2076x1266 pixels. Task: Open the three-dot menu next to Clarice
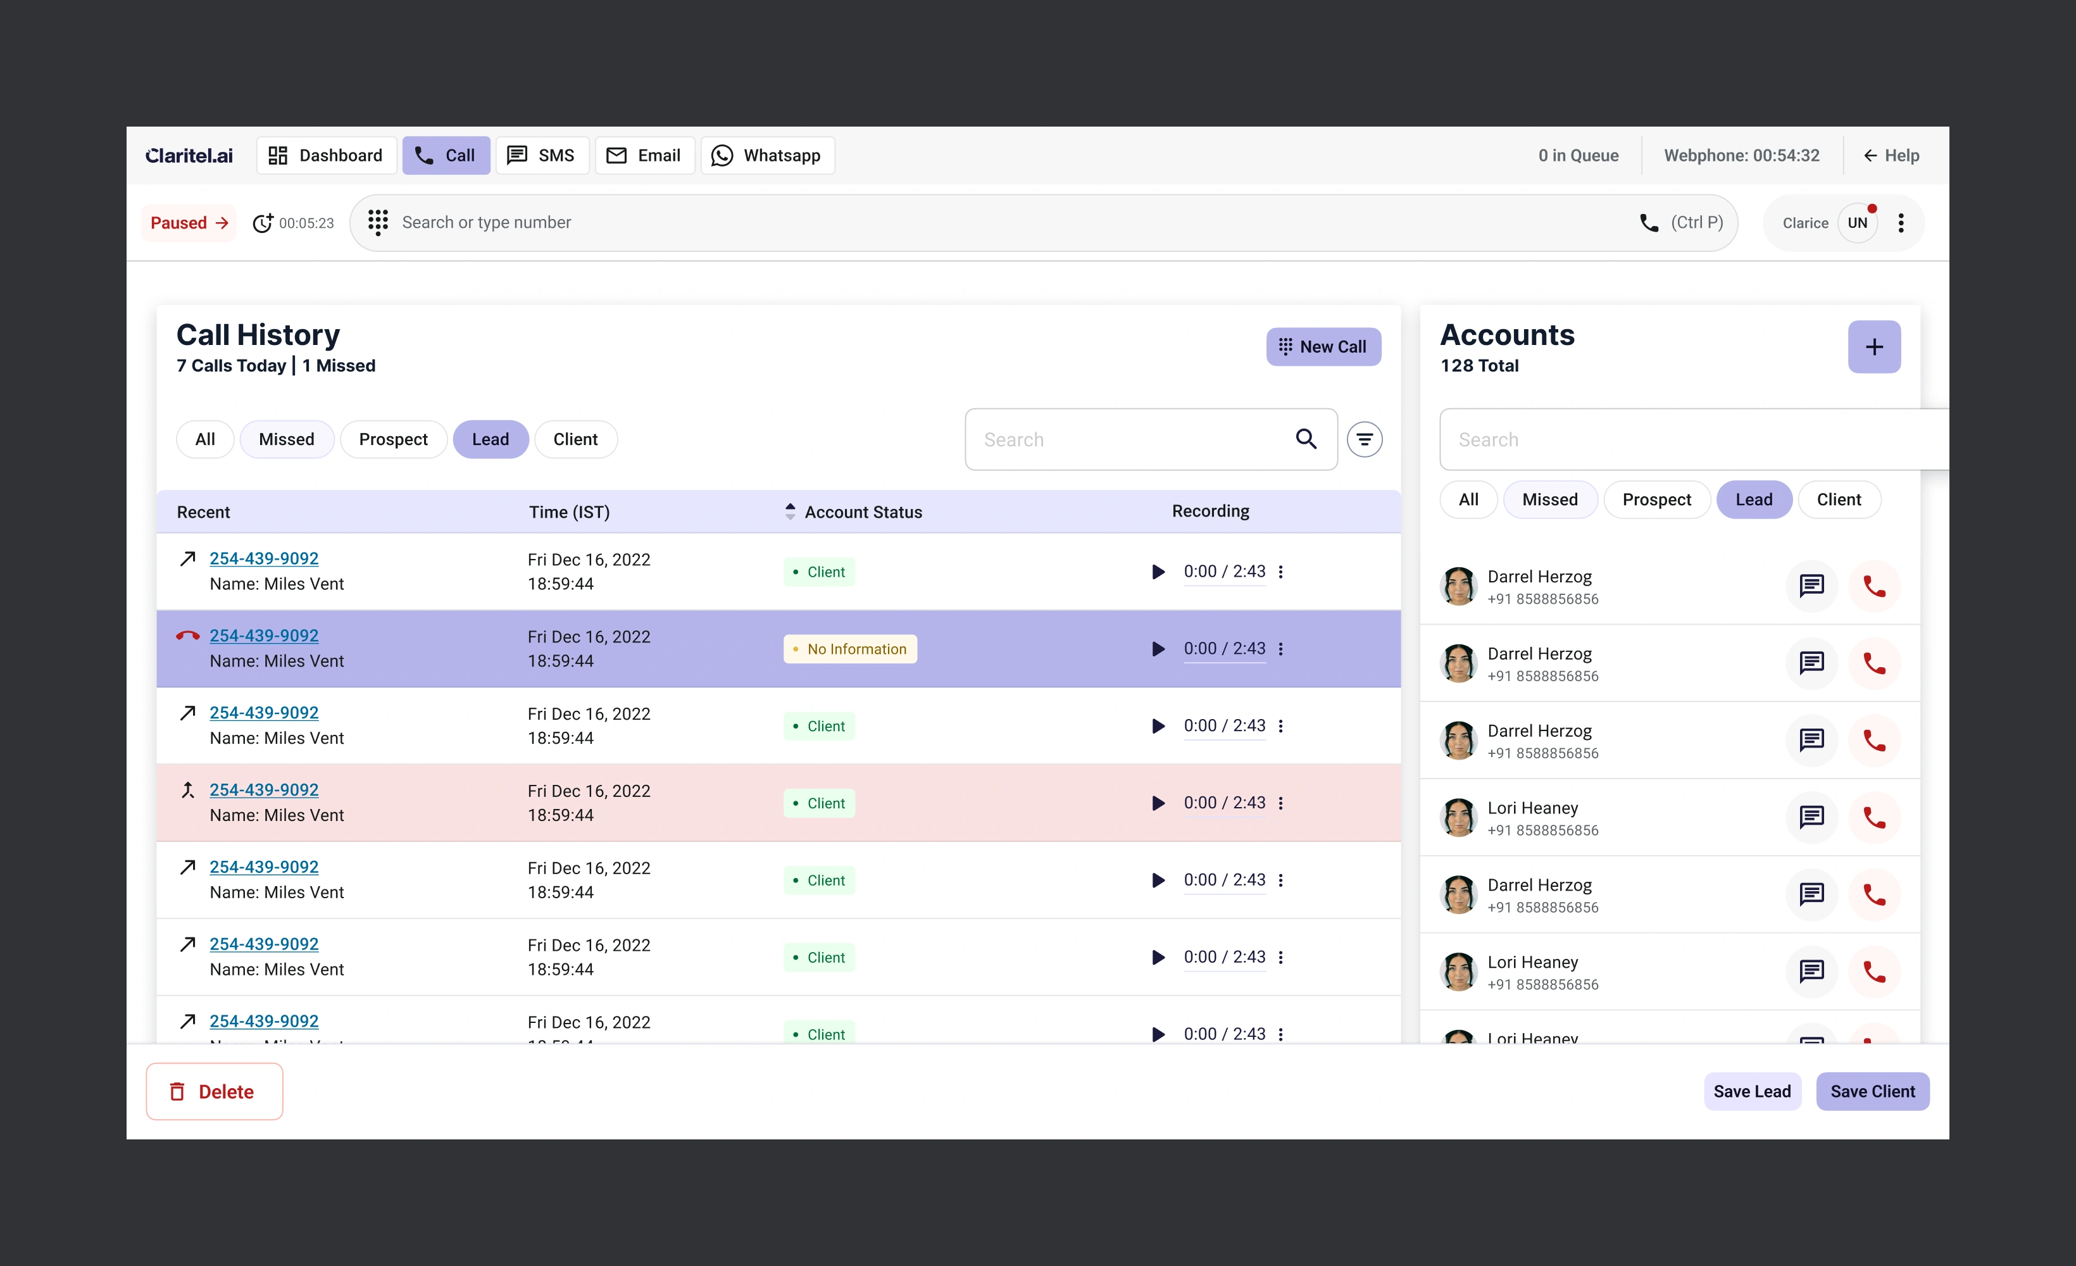pos(1901,222)
